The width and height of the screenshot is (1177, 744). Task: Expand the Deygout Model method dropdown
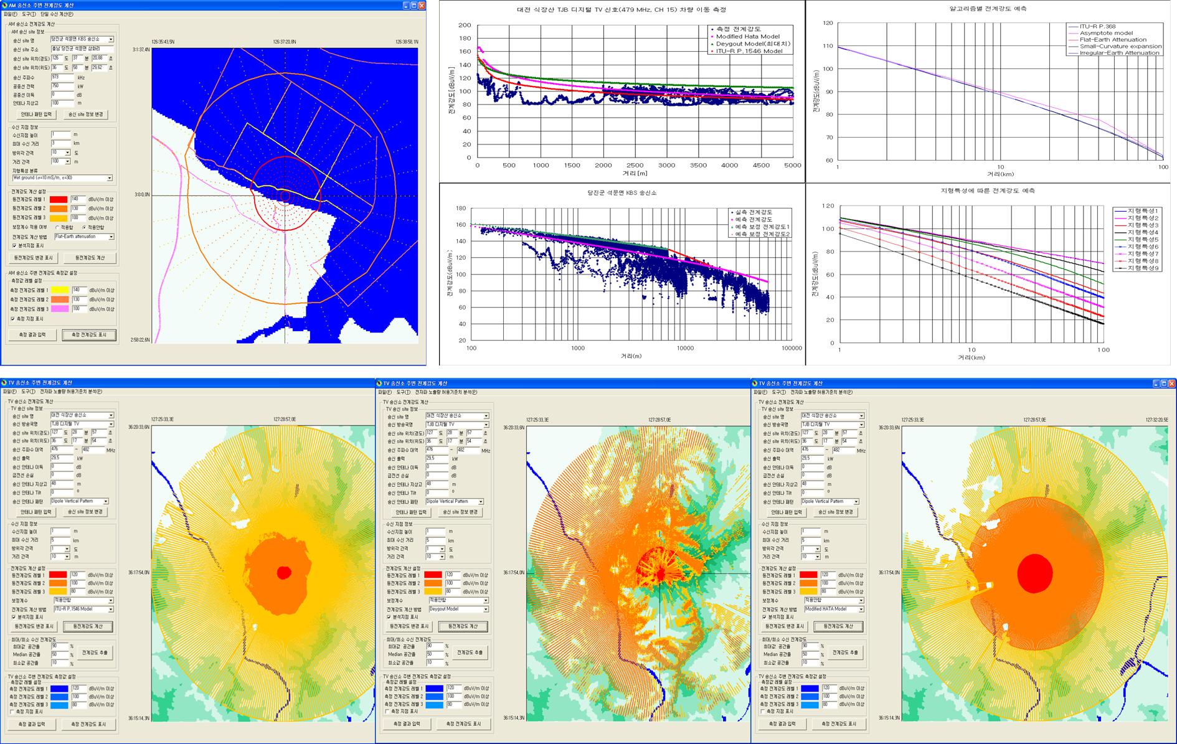click(485, 609)
